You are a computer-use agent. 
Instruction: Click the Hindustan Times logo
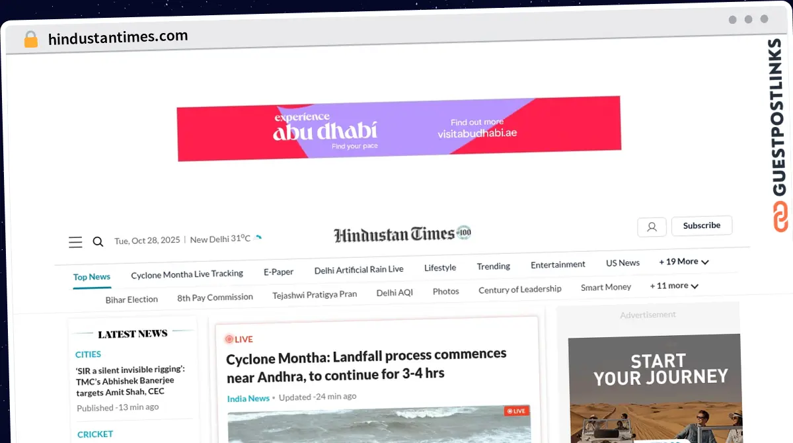pyautogui.click(x=402, y=234)
